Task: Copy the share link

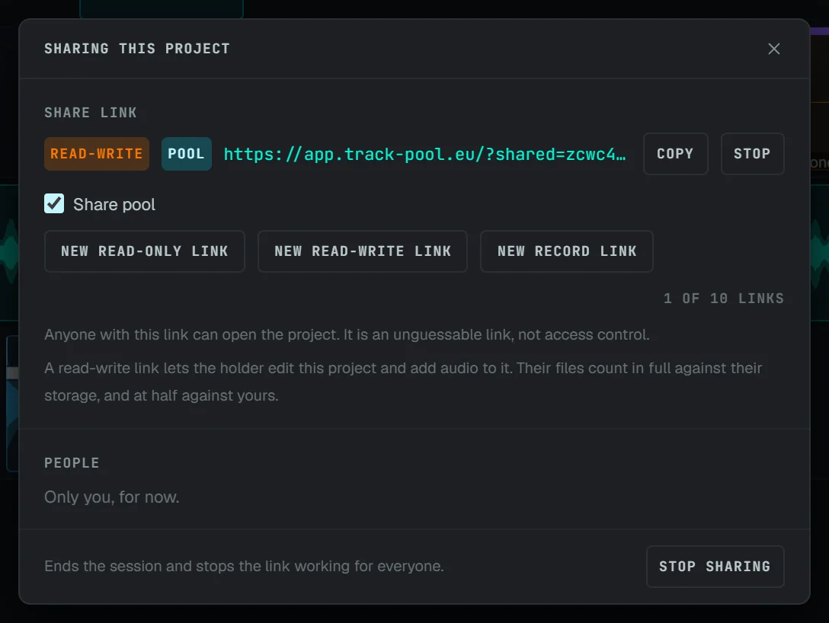Action: coord(675,154)
